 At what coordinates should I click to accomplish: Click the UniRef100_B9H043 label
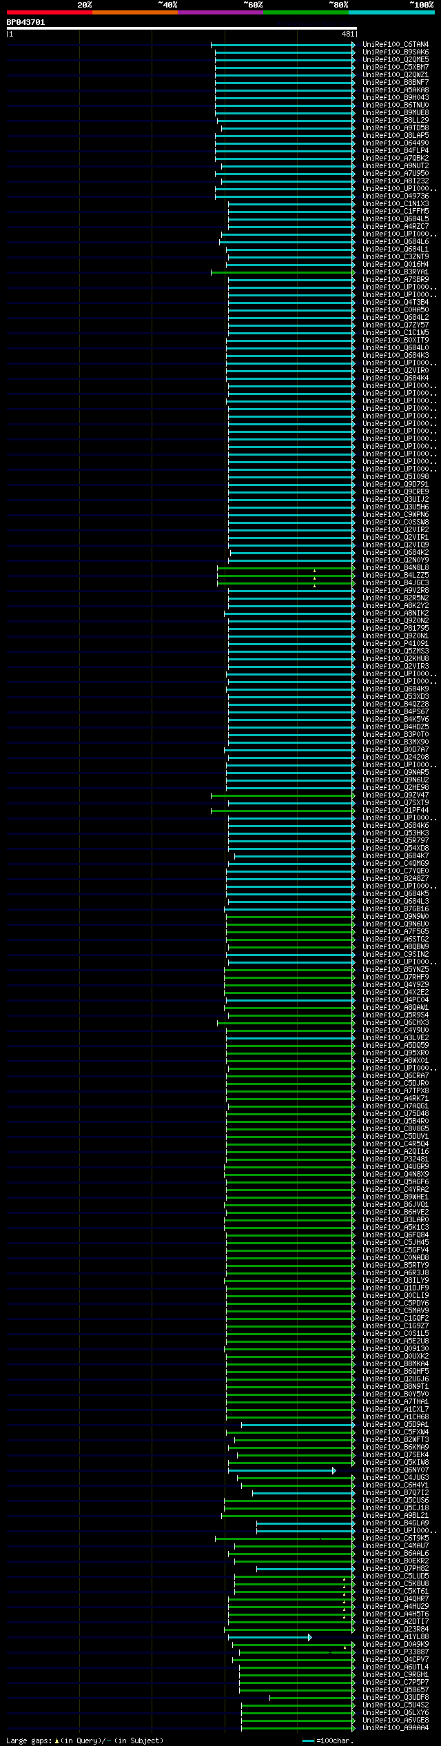coord(396,98)
